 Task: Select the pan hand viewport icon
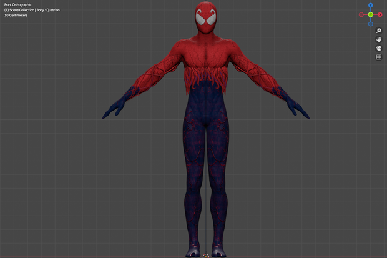point(379,39)
